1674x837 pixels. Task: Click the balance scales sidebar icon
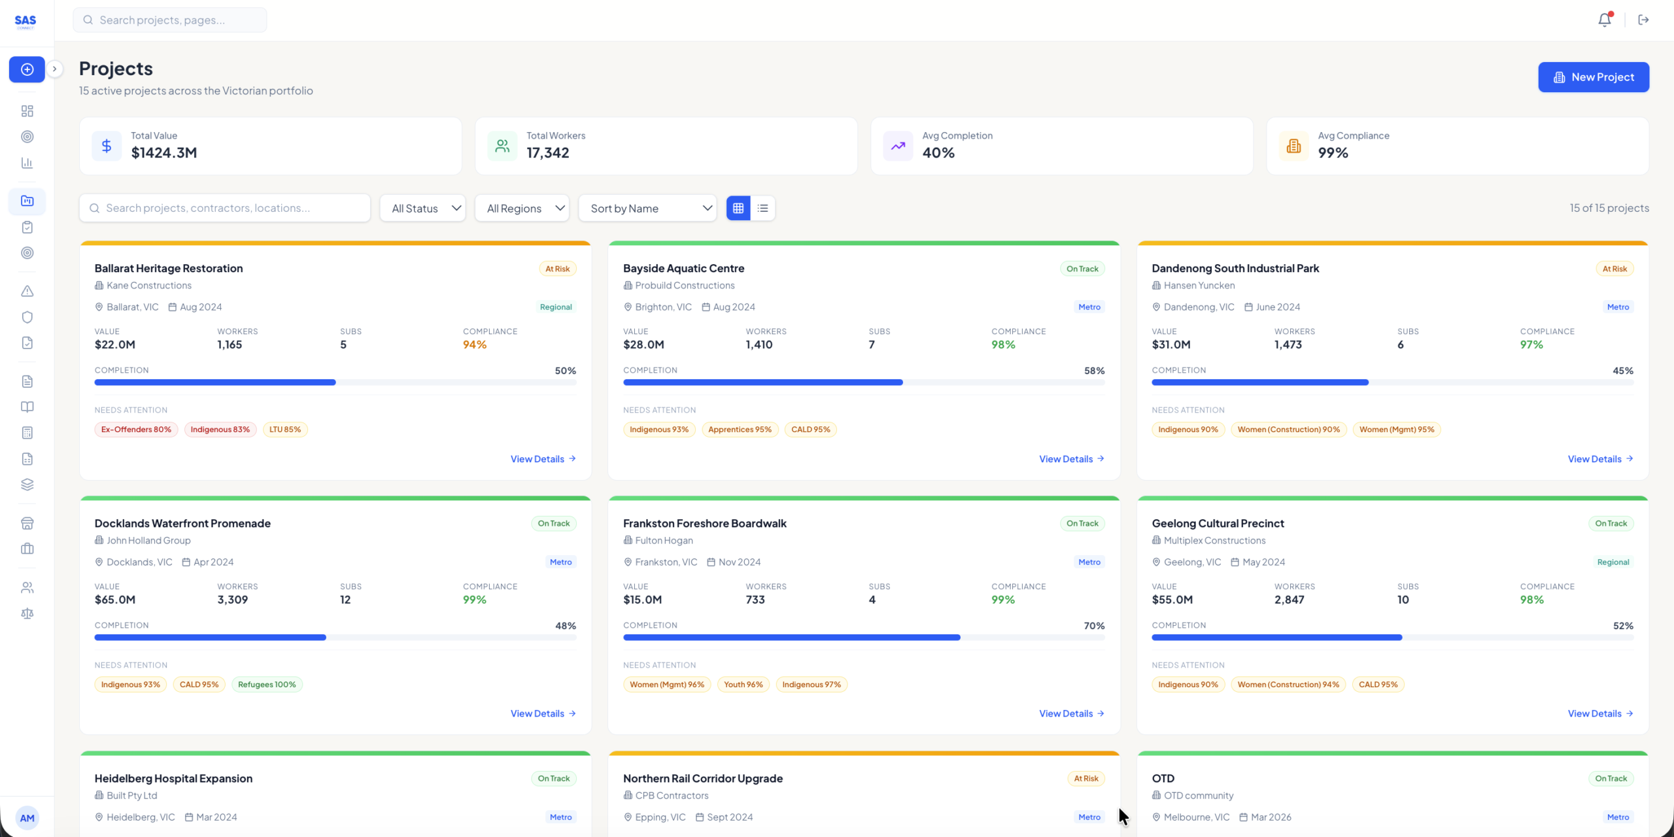click(27, 613)
